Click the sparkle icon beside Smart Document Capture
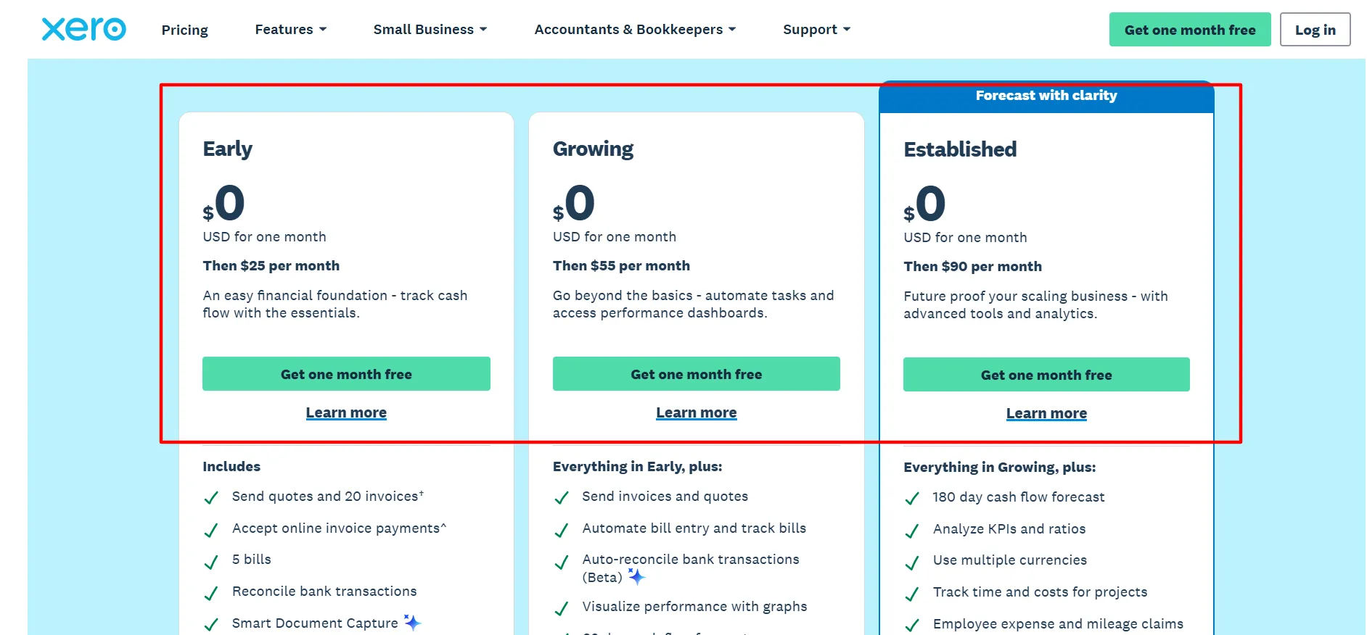Viewport: 1367px width, 635px height. [412, 623]
